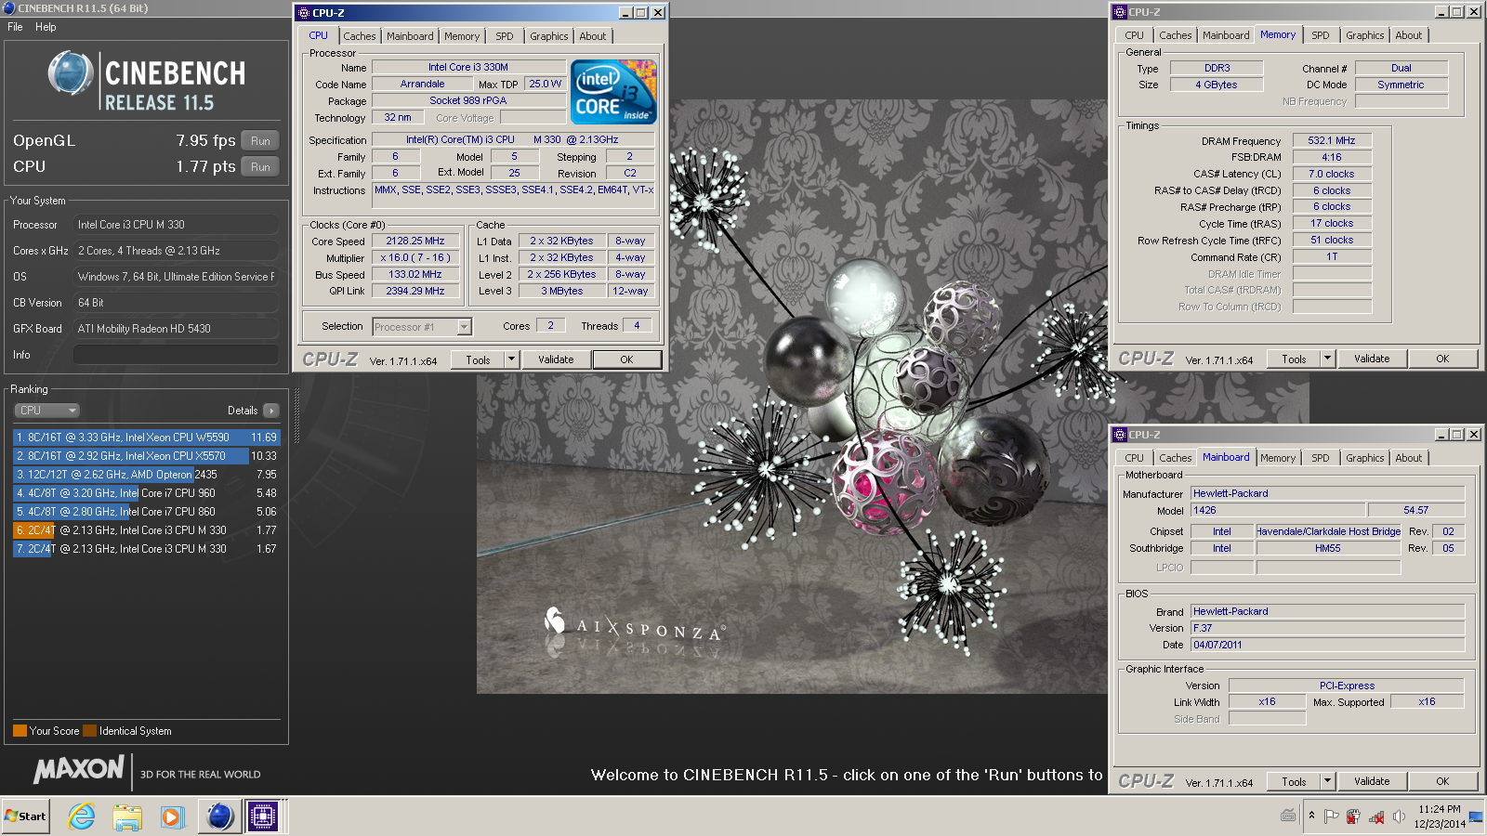
Task: Open Mainboard tab in front CPU-Z window
Action: pos(410,36)
